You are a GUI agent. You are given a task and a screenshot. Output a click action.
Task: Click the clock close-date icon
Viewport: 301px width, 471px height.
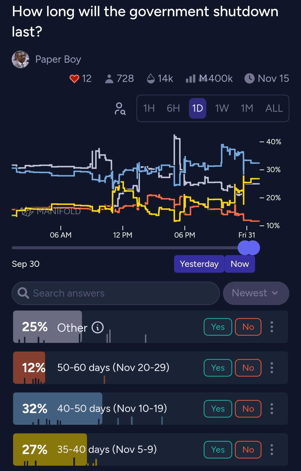(x=249, y=79)
